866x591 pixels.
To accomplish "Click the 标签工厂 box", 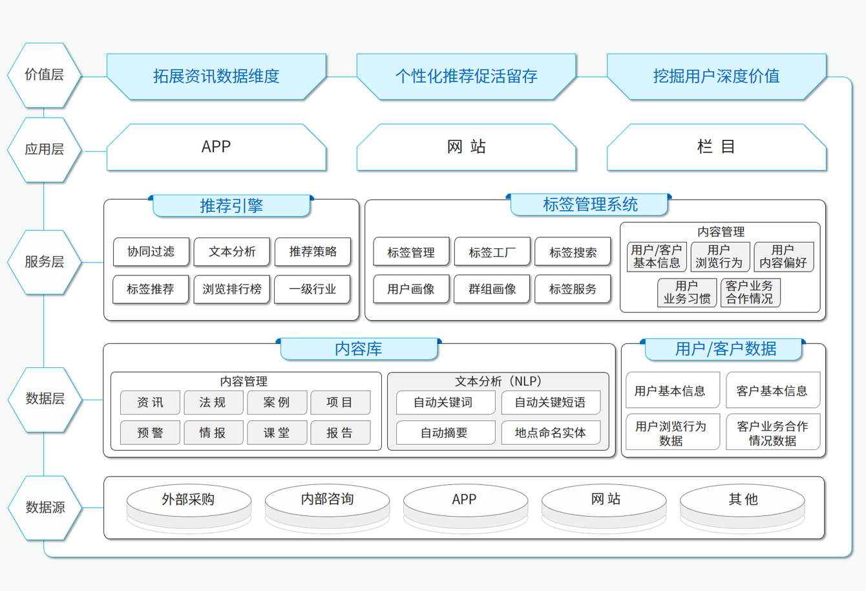I will 492,252.
